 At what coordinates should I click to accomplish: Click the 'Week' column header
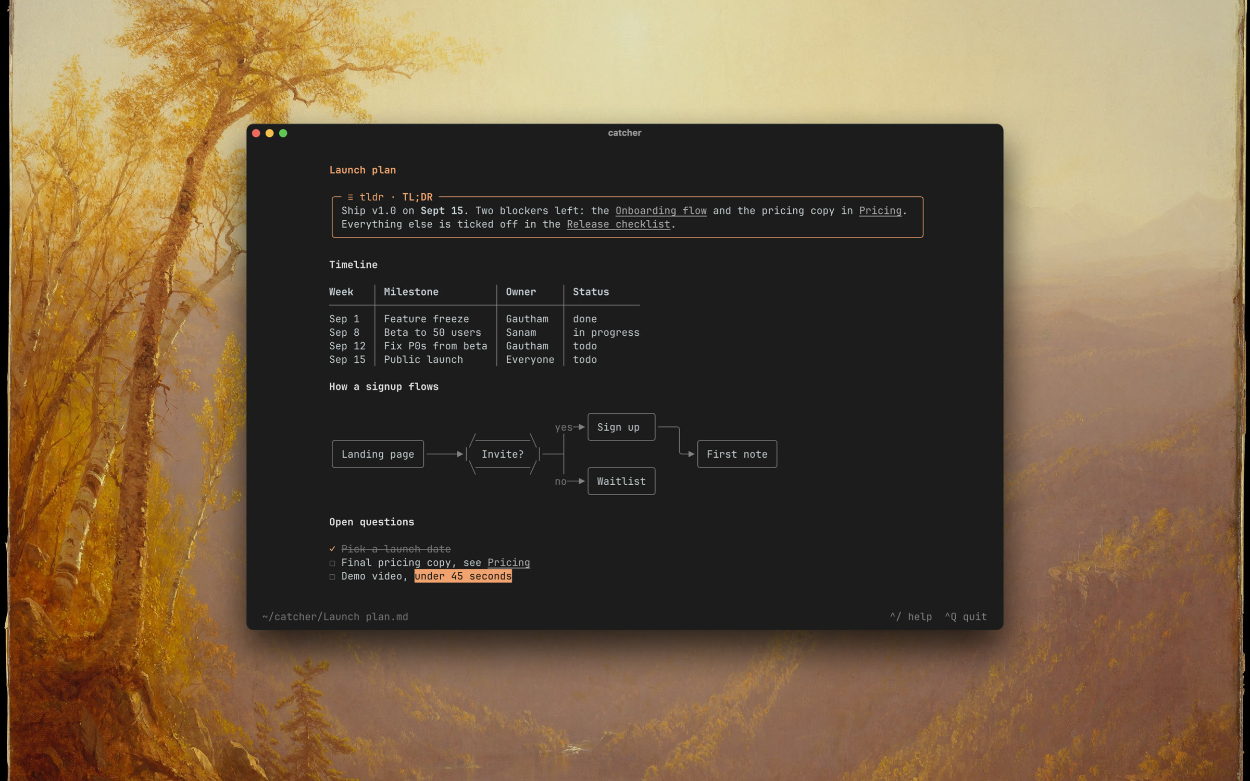click(x=341, y=292)
